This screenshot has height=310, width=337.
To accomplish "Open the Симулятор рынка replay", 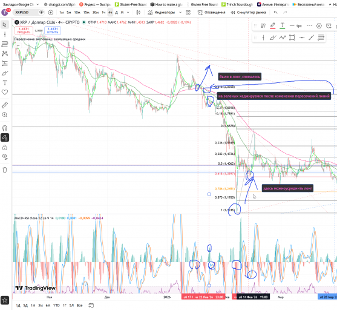I will (x=249, y=13).
